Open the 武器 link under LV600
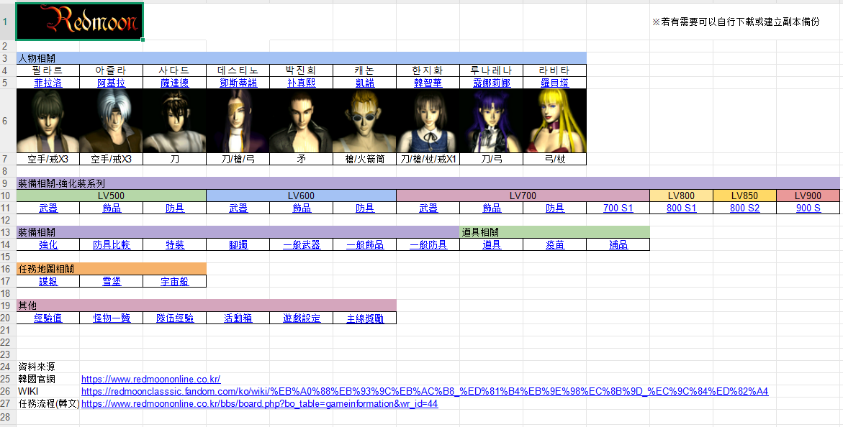 click(238, 208)
